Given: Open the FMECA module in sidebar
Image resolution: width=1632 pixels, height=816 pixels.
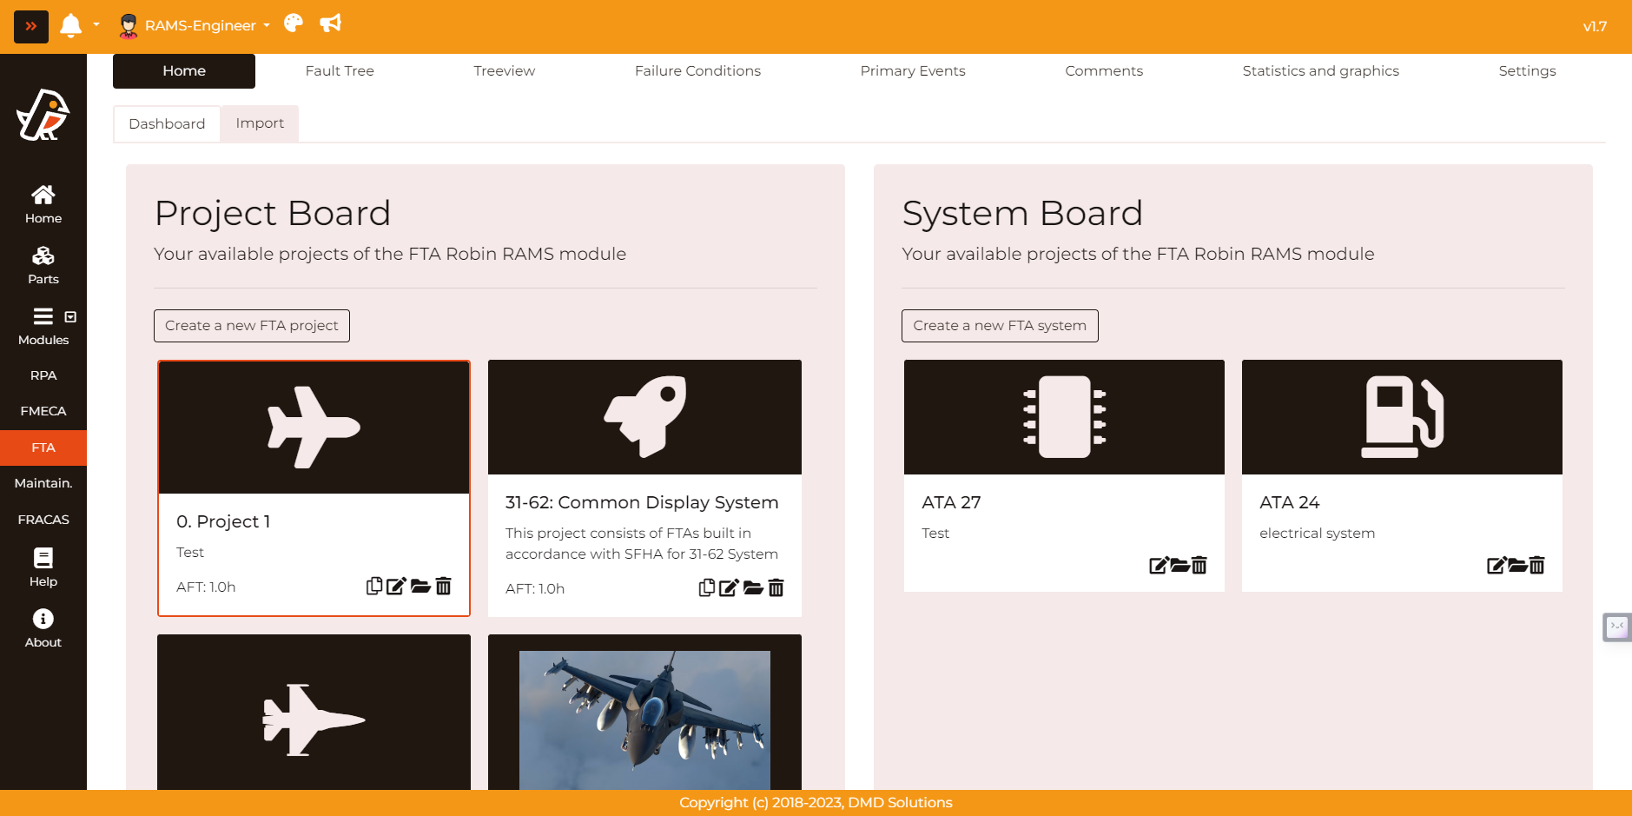Looking at the screenshot, I should click(43, 411).
